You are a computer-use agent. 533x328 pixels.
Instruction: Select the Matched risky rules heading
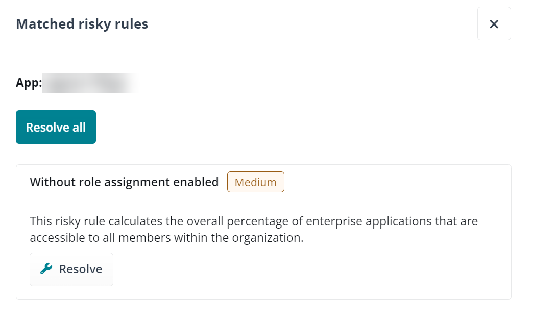click(82, 23)
